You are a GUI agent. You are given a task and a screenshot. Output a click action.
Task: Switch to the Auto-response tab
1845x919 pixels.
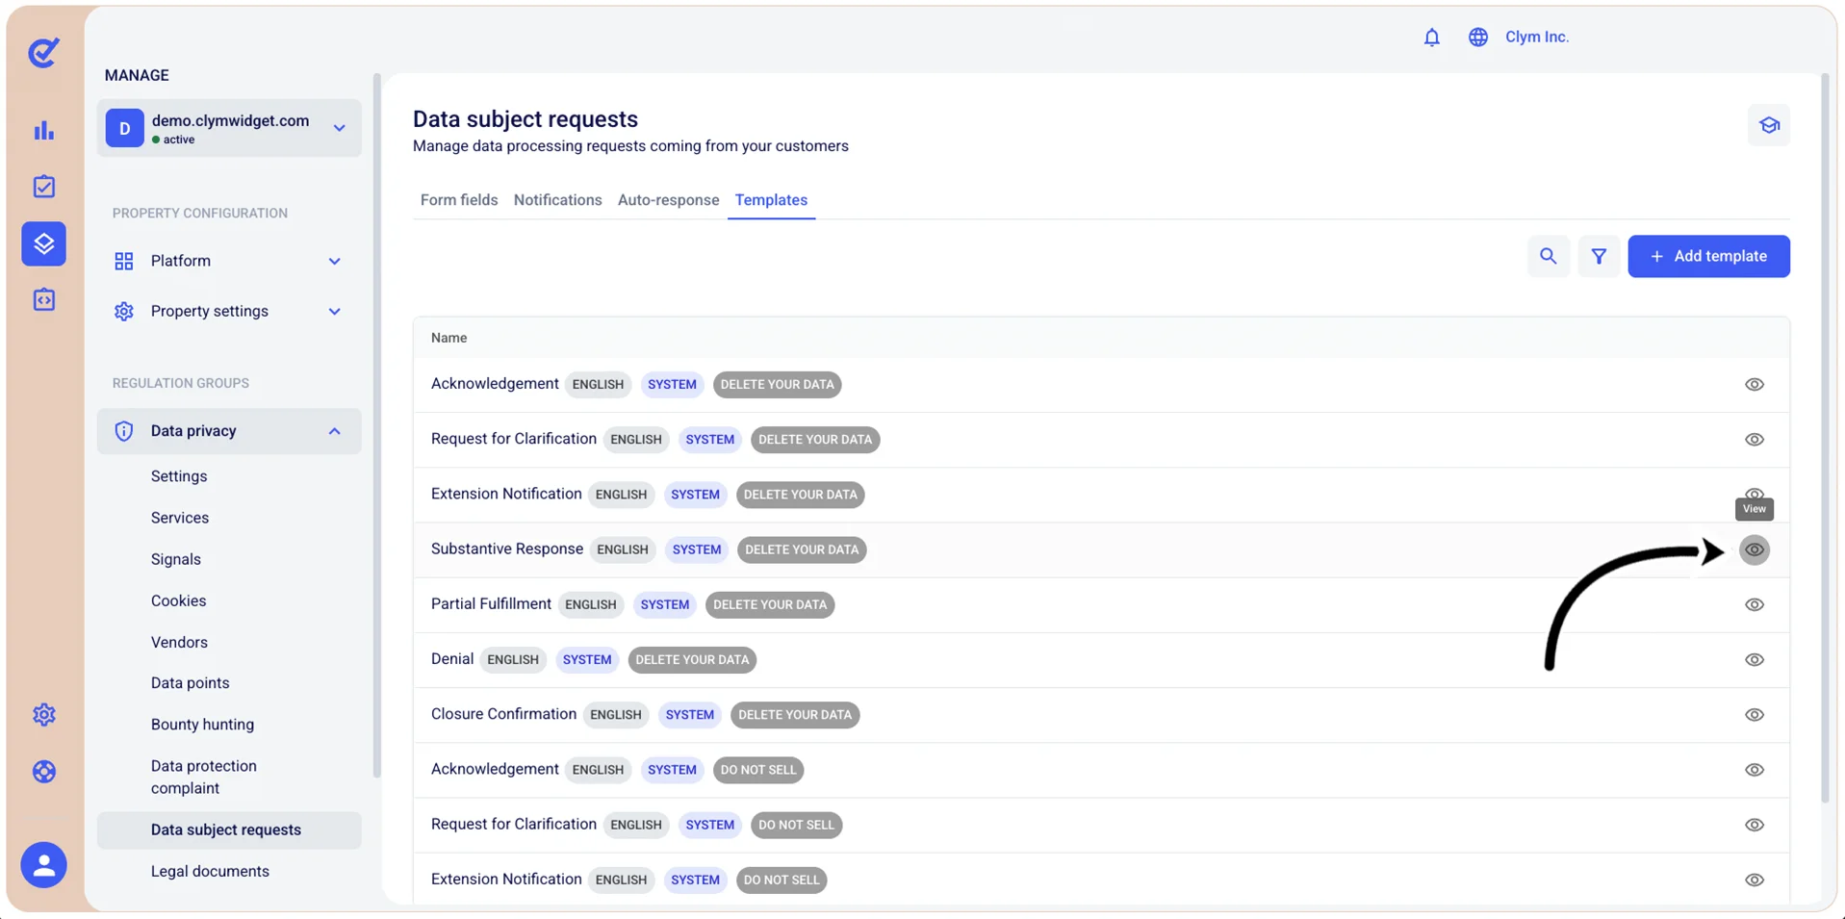click(668, 200)
